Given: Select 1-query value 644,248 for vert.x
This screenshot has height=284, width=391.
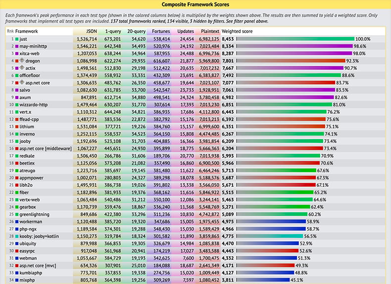Looking at the screenshot, I should point(113,112).
